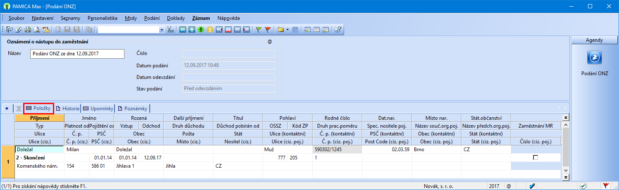Open the toolbar combo box dropdown arrow

(162, 30)
